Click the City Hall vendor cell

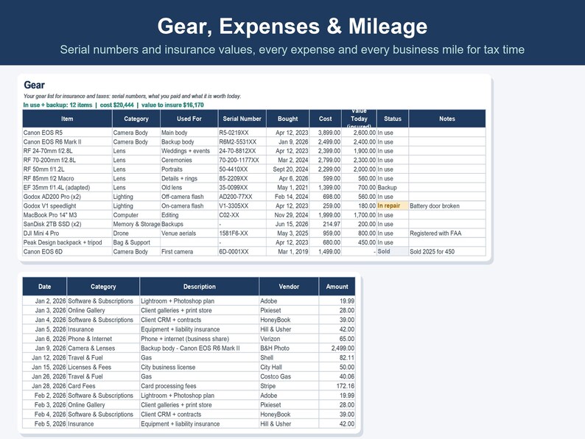289,367
